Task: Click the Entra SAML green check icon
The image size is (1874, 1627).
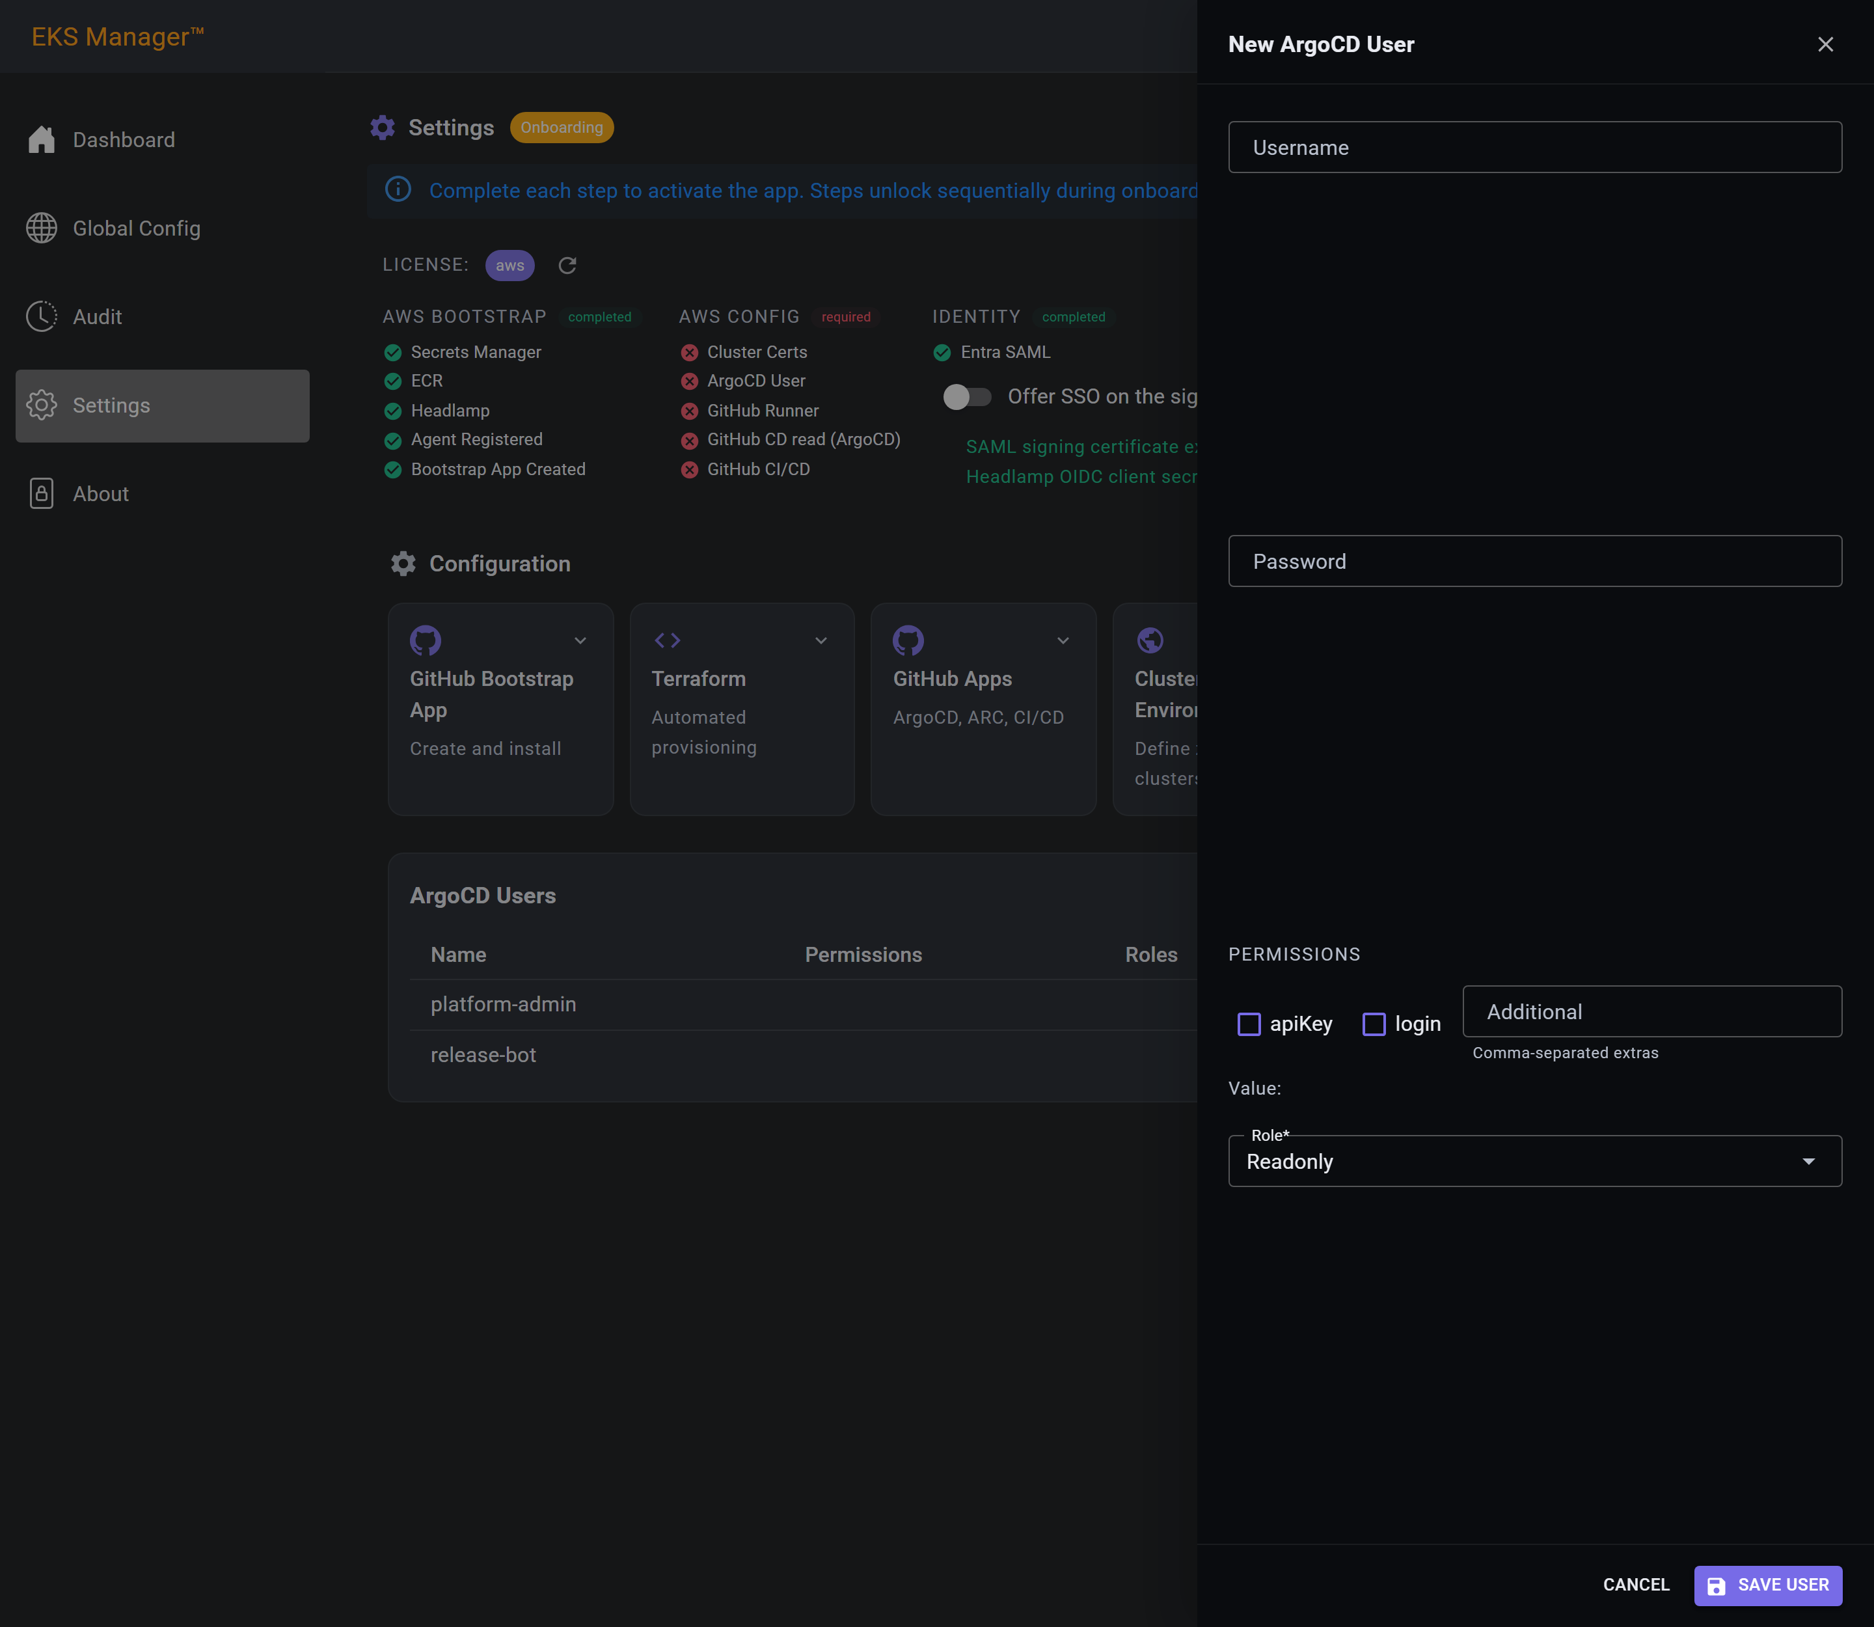Action: pyautogui.click(x=942, y=352)
